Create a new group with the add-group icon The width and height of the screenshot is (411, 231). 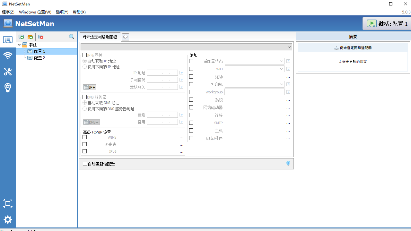click(31, 37)
